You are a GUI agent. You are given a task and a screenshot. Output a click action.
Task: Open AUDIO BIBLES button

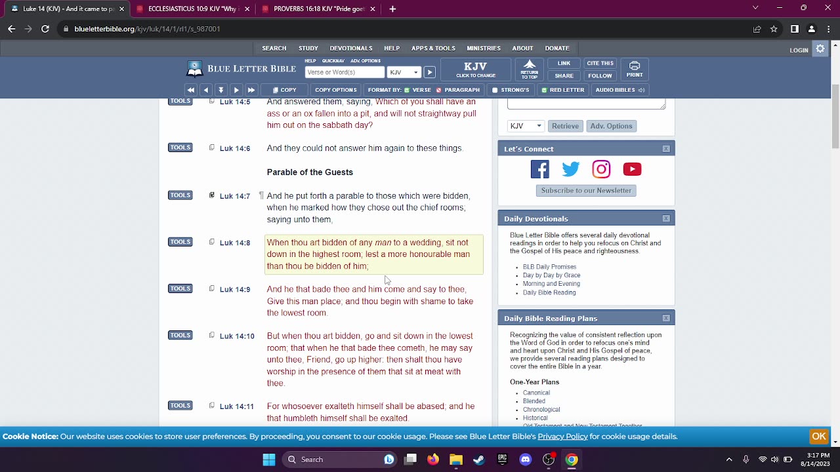pyautogui.click(x=620, y=90)
